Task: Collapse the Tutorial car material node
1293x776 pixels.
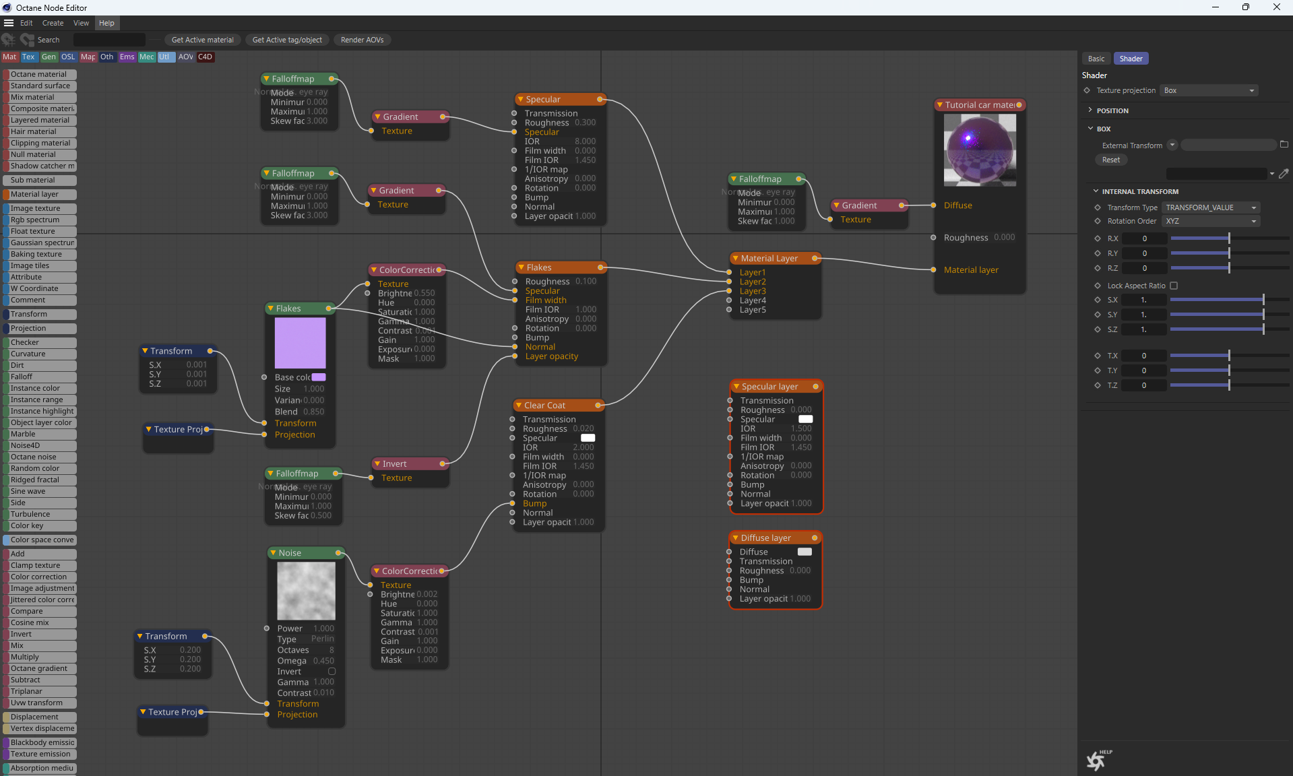Action: 939,105
